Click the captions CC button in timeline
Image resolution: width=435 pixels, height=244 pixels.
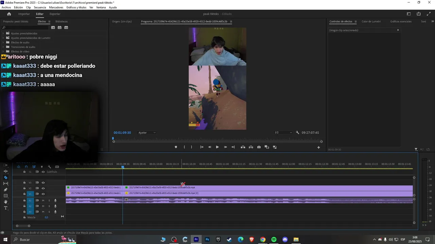[57, 167]
